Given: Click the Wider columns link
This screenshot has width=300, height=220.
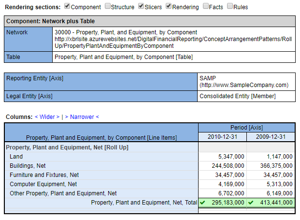Looking at the screenshot, I should (x=47, y=117).
